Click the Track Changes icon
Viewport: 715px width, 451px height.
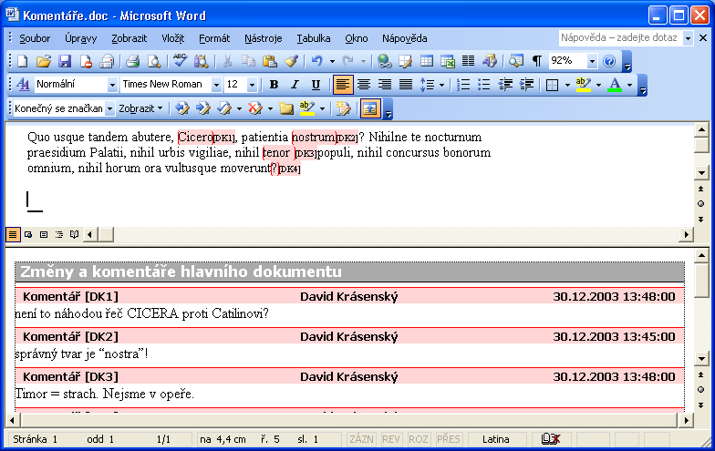343,108
